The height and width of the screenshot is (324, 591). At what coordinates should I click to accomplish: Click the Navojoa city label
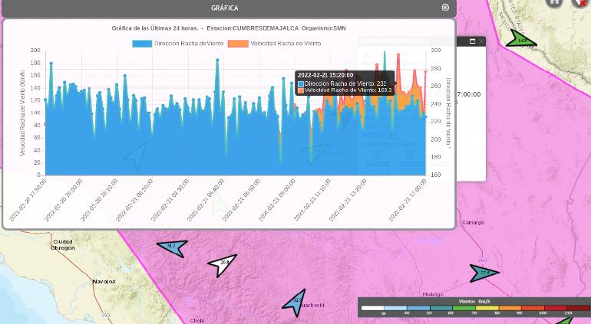(104, 282)
